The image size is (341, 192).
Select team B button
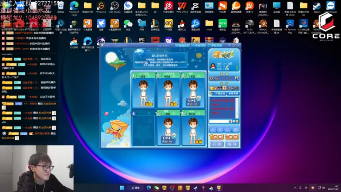[x=220, y=129]
